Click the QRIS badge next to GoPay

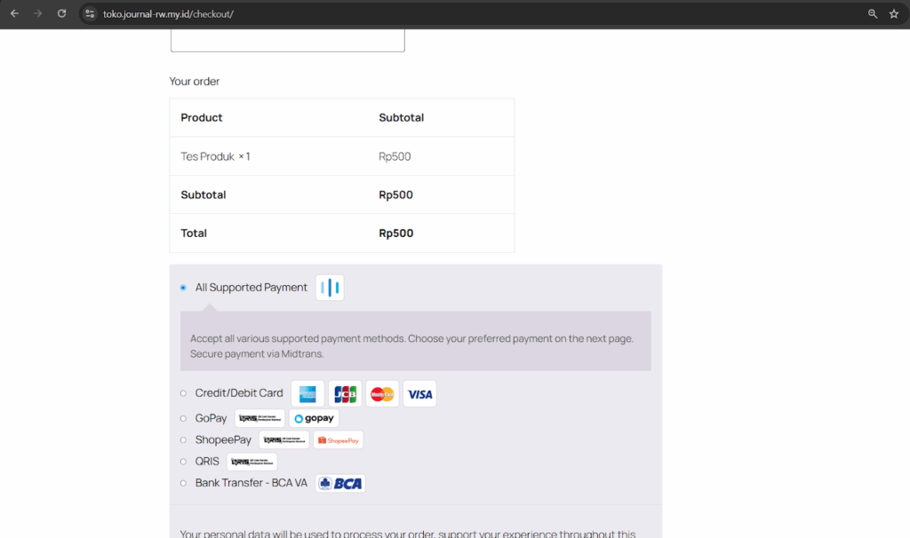[x=260, y=417]
